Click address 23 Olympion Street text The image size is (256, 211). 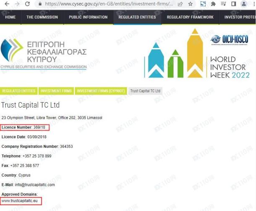52,118
